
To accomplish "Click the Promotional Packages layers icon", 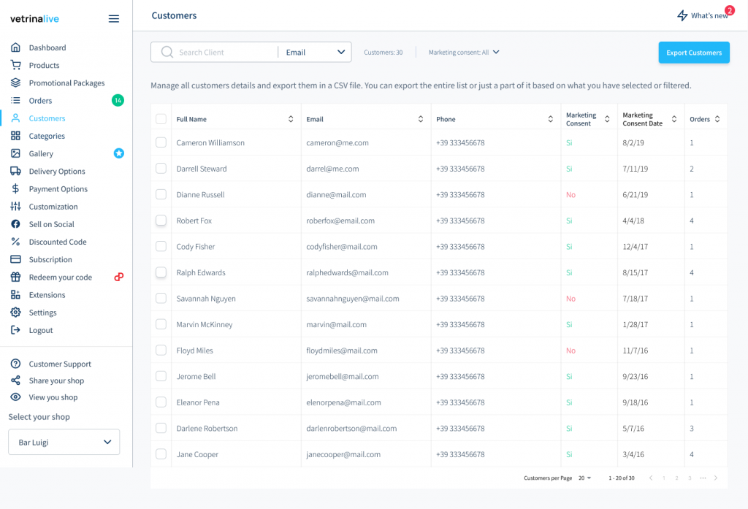I will point(16,83).
